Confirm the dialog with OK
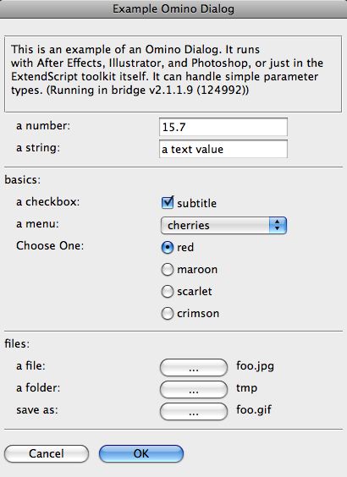Viewport: 347px width, 477px height. tap(141, 454)
